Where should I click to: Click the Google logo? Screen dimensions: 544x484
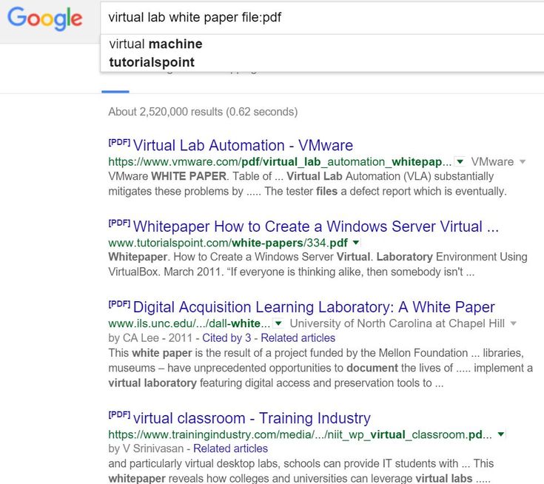coord(44,19)
